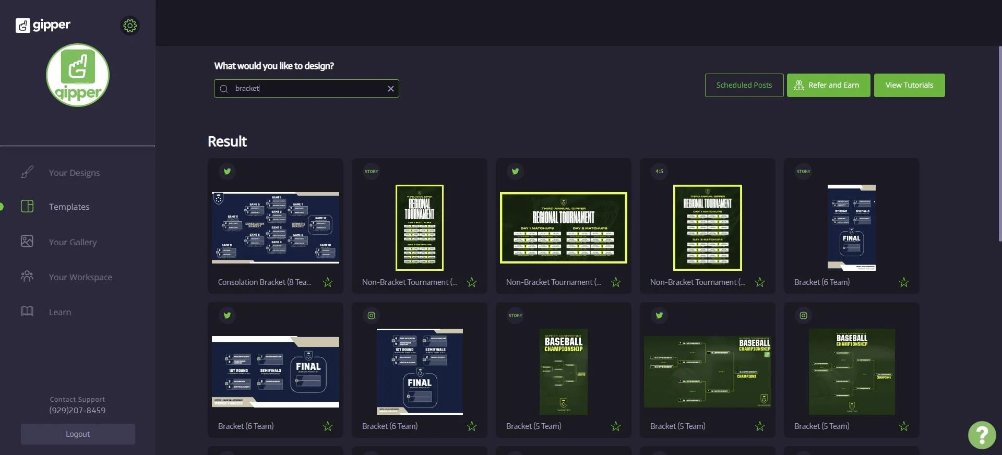Focus the search field containing "bracket"

(306, 89)
